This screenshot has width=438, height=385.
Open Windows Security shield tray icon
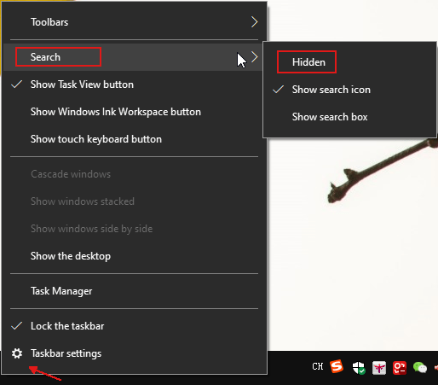359,368
